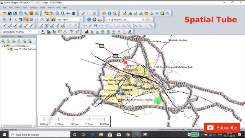Image resolution: width=245 pixels, height=138 pixels.
Task: Select the Feature Info tool icon
Action: [x=109, y=13]
